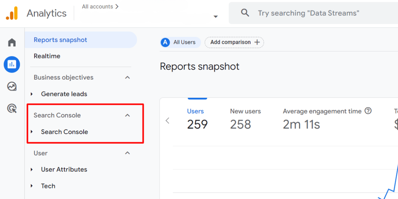This screenshot has height=199, width=398.
Task: Collapse the Search Console section
Action: (127, 115)
